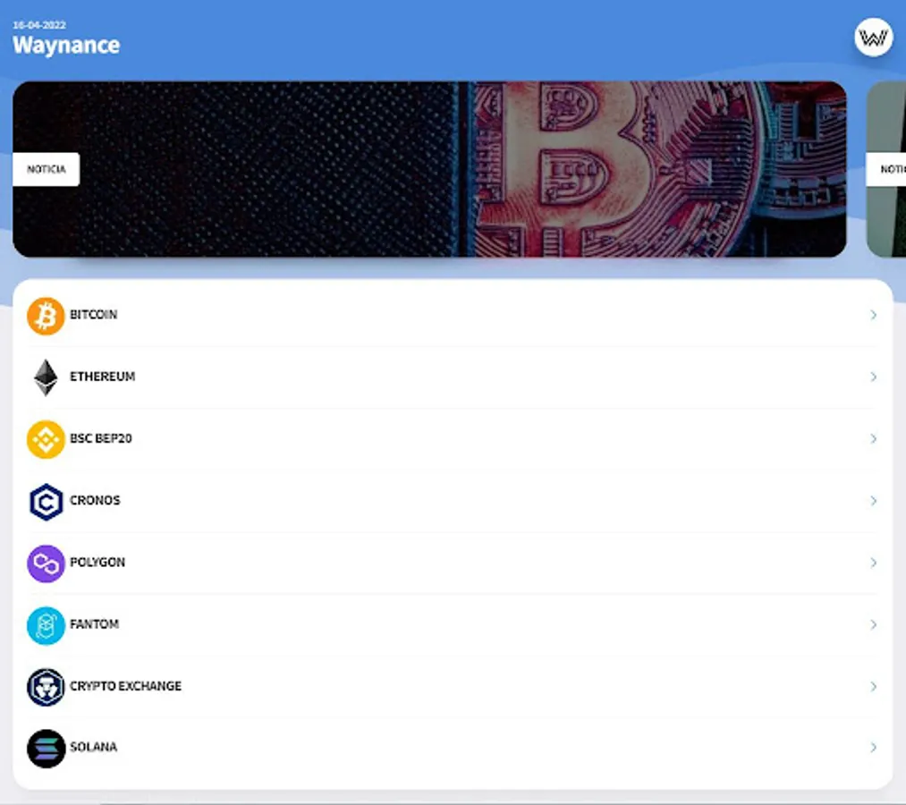906x805 pixels.
Task: Open the Ethereum row arrow
Action: 873,377
